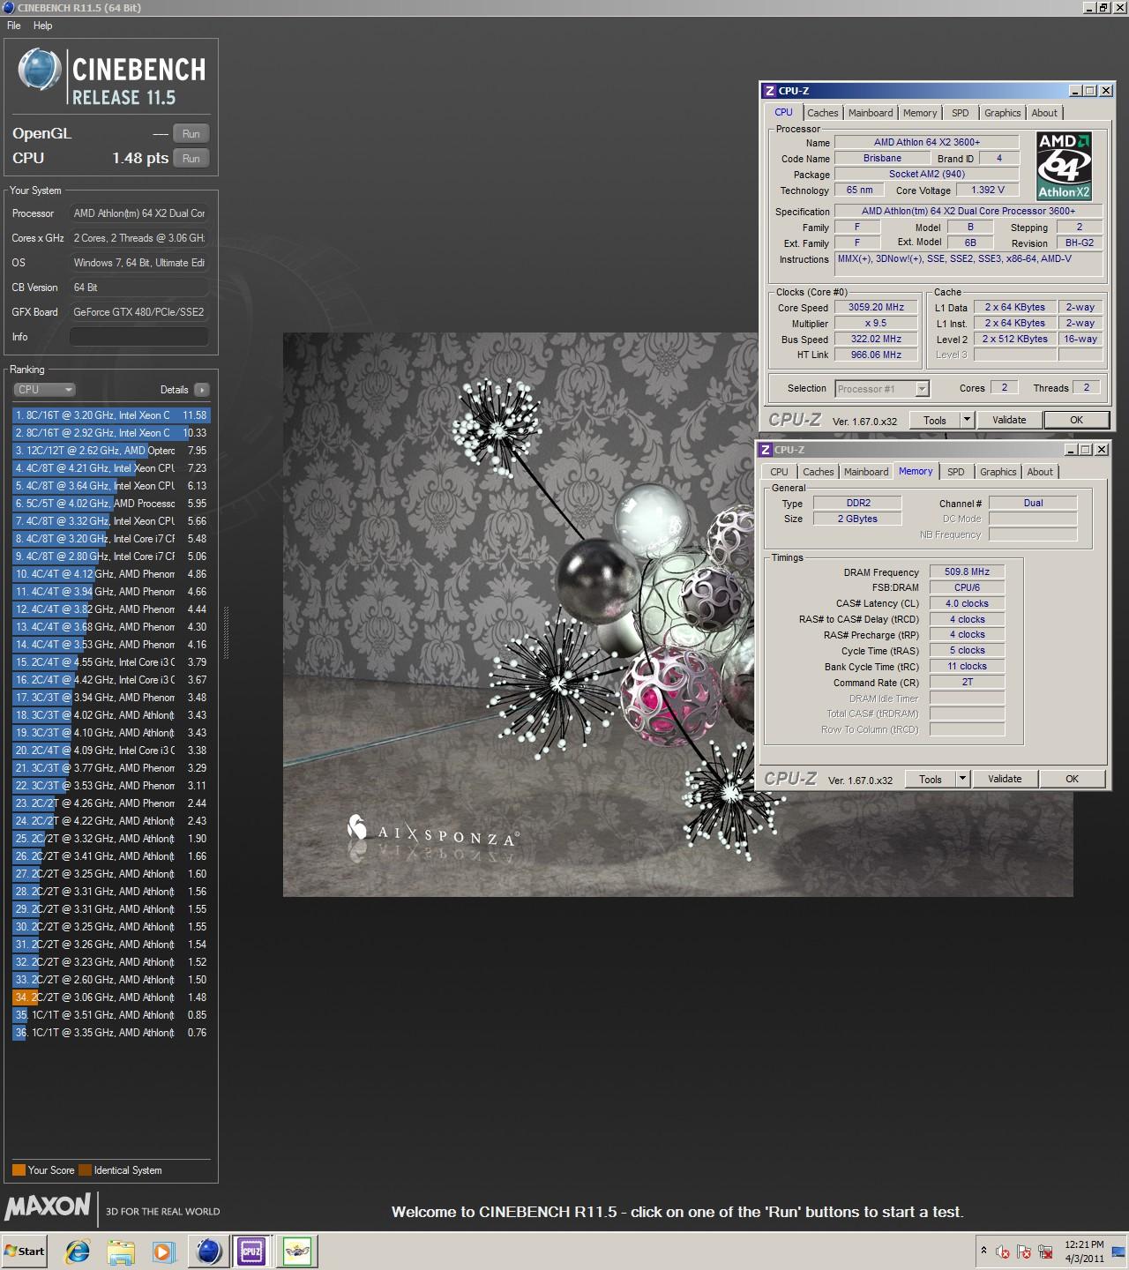Click the Cinebench sphere logo
Viewport: 1129px width, 1270px height.
pyautogui.click(x=40, y=70)
